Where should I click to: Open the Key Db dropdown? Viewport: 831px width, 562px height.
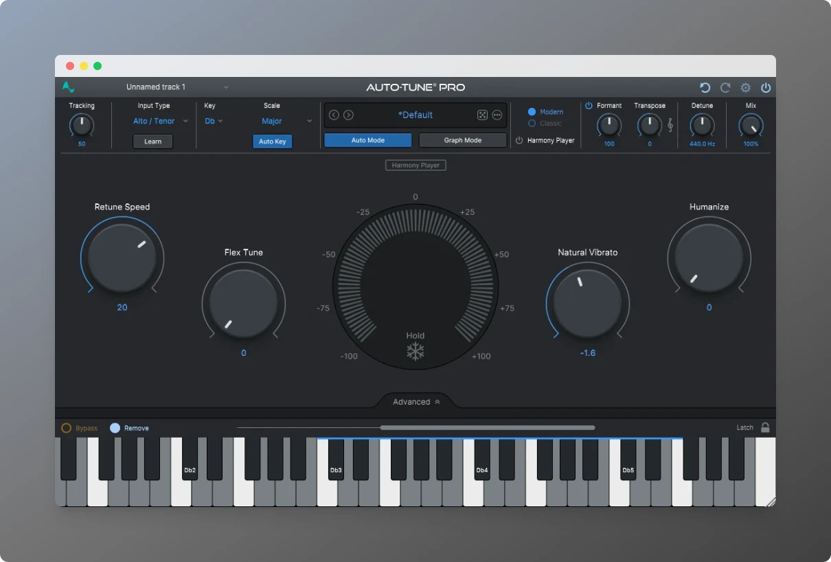tap(214, 122)
